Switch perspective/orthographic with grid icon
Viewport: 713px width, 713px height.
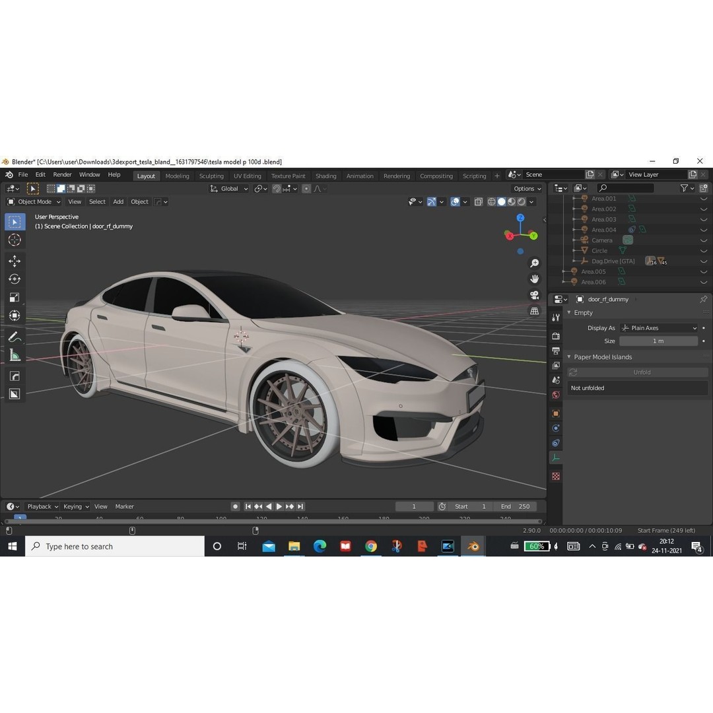[534, 311]
